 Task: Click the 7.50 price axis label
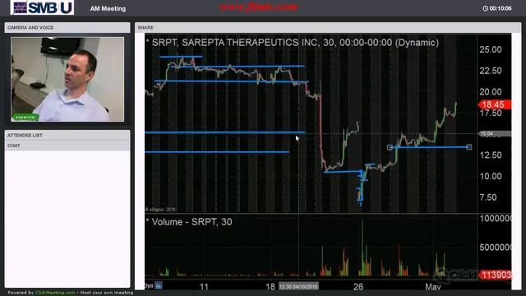pyautogui.click(x=488, y=197)
